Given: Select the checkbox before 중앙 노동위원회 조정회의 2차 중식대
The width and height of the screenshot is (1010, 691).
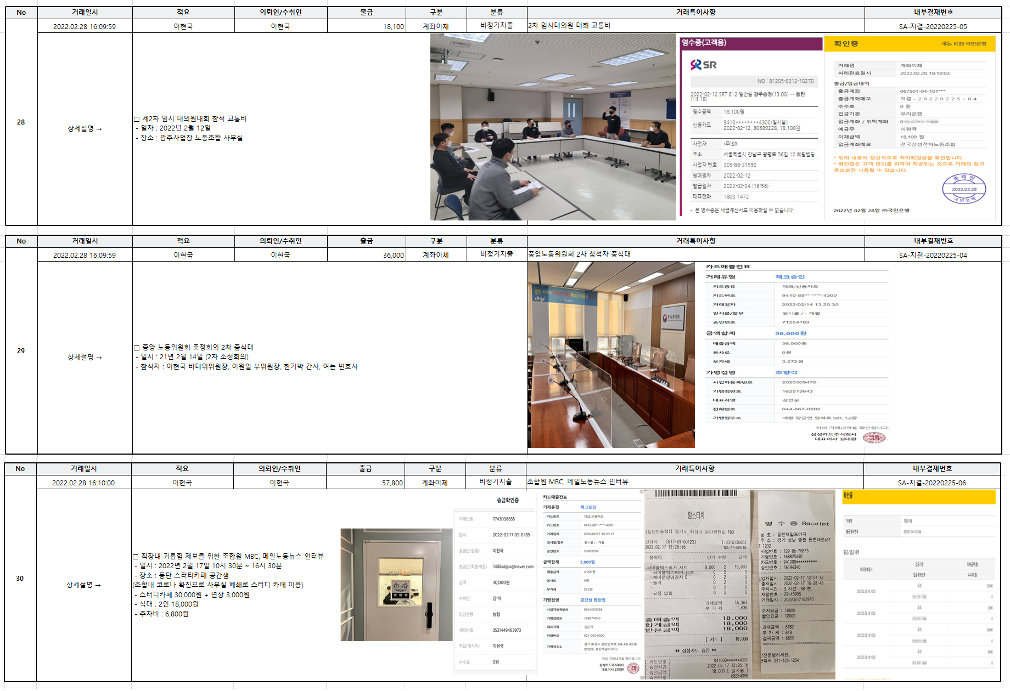Looking at the screenshot, I should [137, 348].
